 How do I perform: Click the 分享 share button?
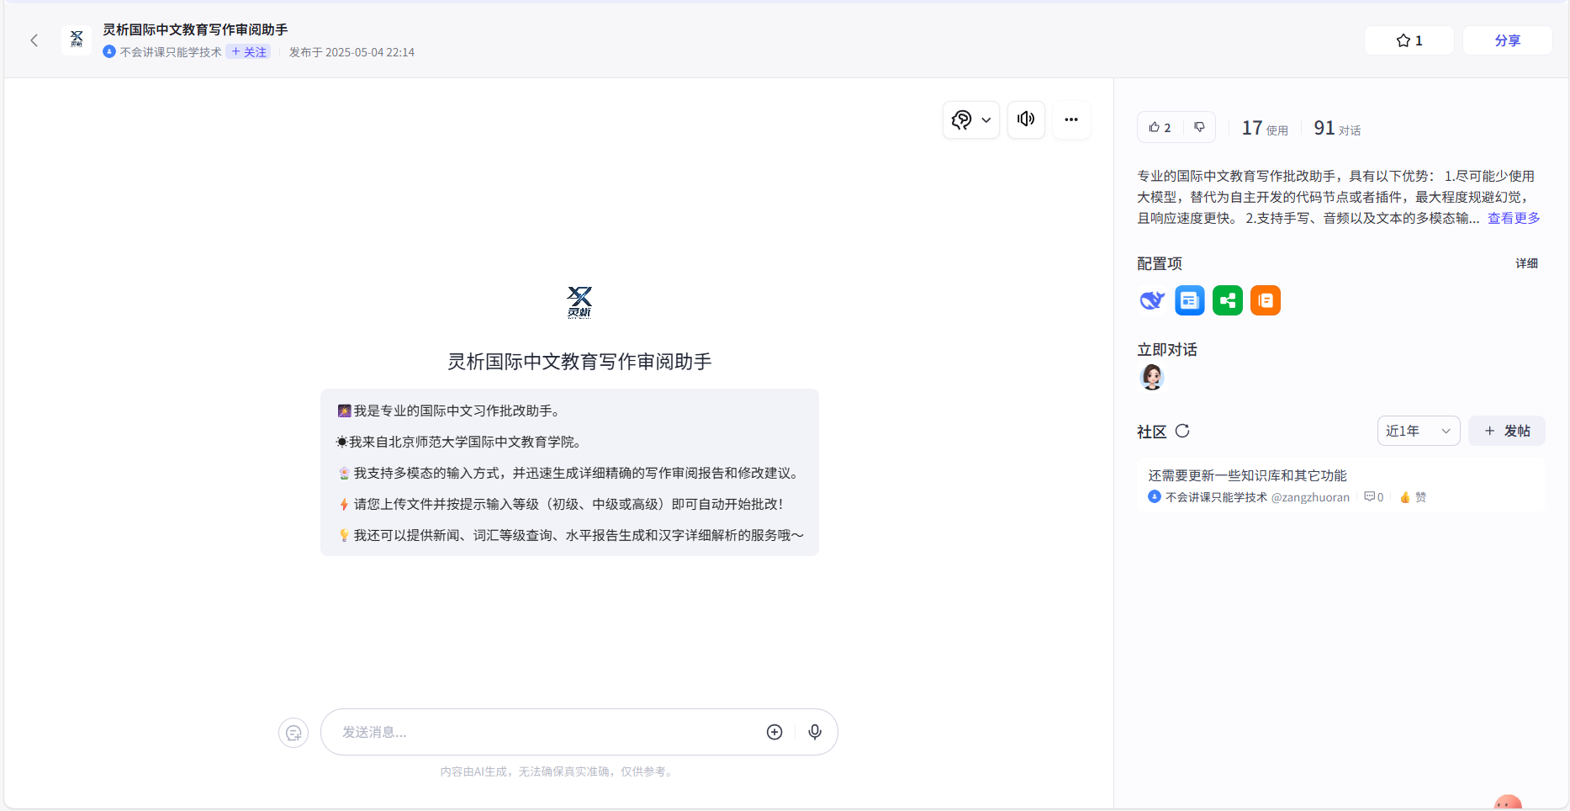tap(1507, 40)
